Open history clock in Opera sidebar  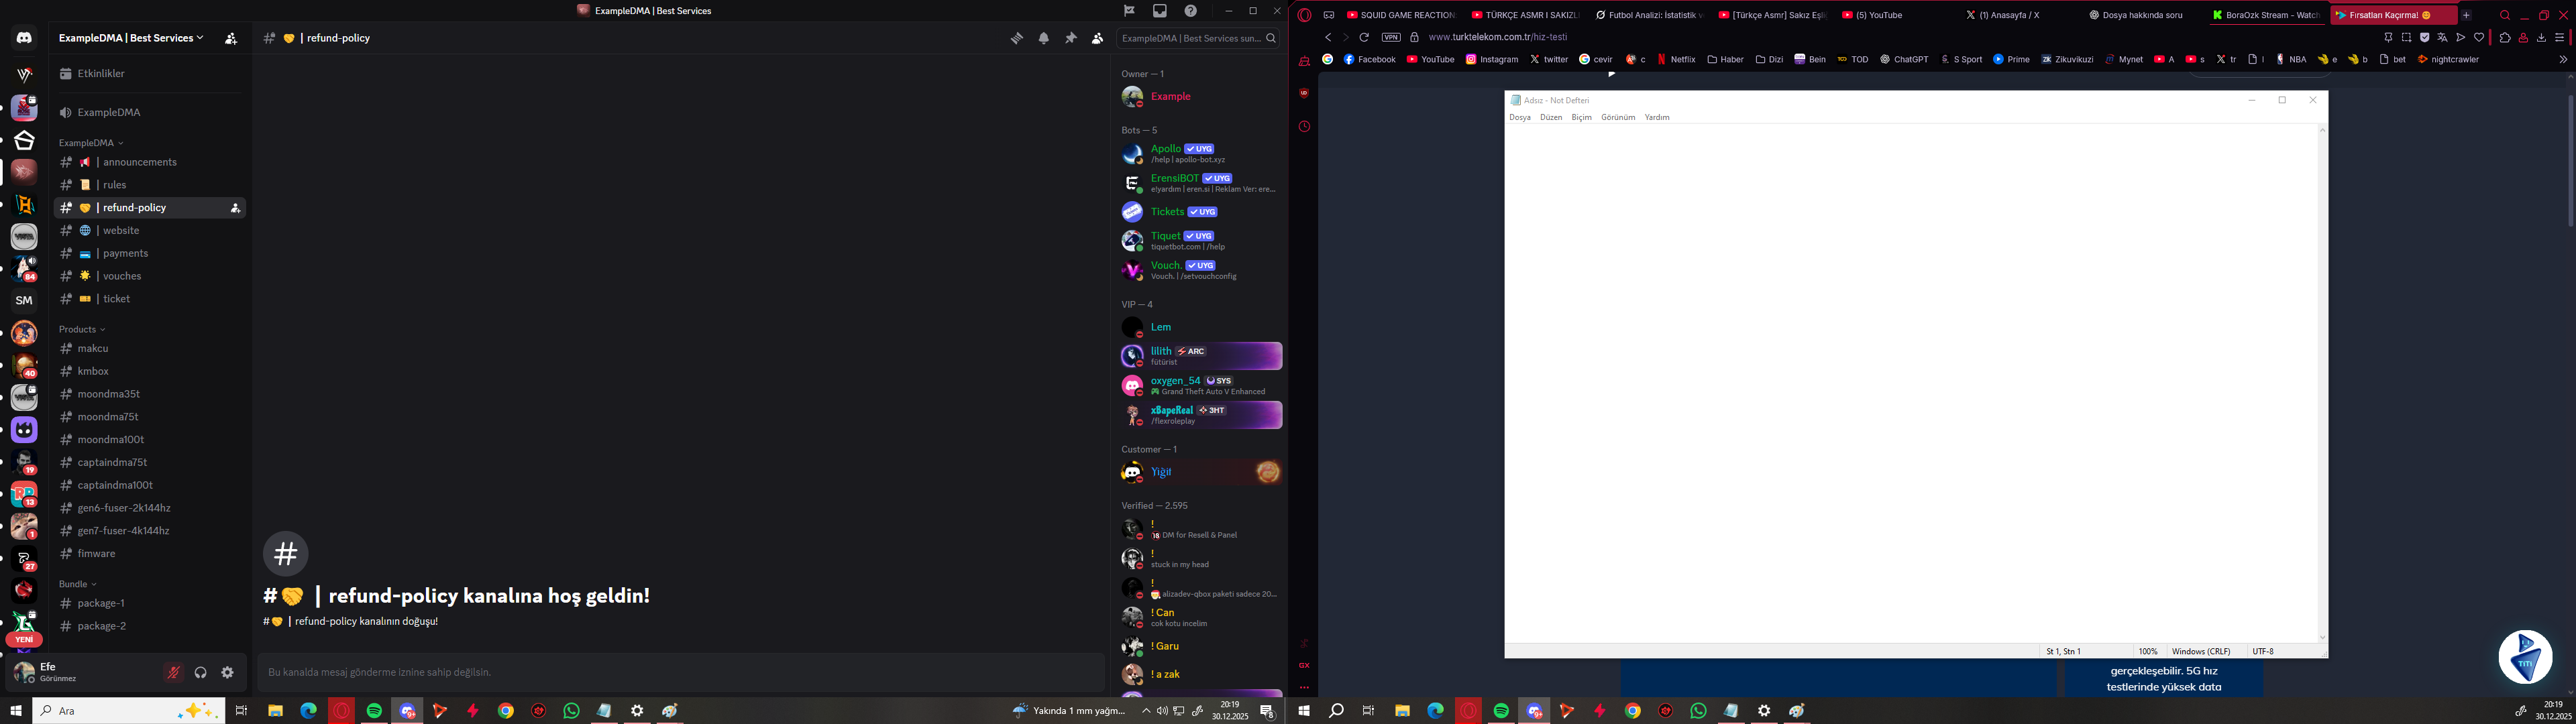click(x=1304, y=127)
